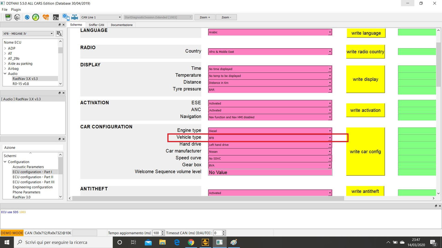Open Mail app from taskbar

tap(148, 242)
